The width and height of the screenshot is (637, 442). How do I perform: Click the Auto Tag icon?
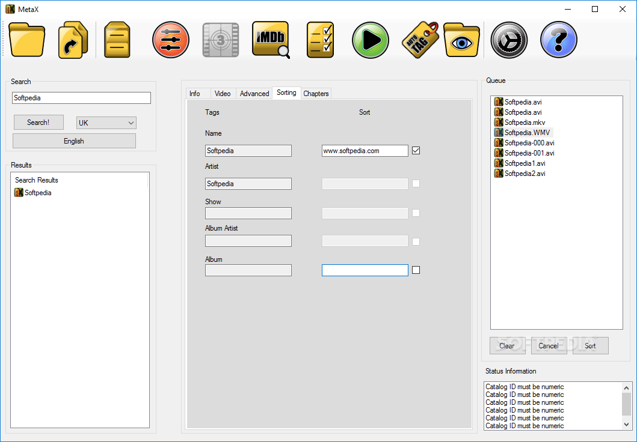pos(420,40)
